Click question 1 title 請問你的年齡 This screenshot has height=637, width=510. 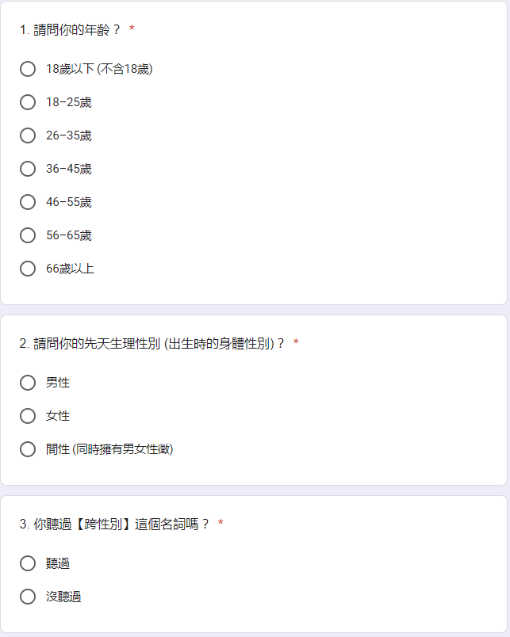click(70, 29)
